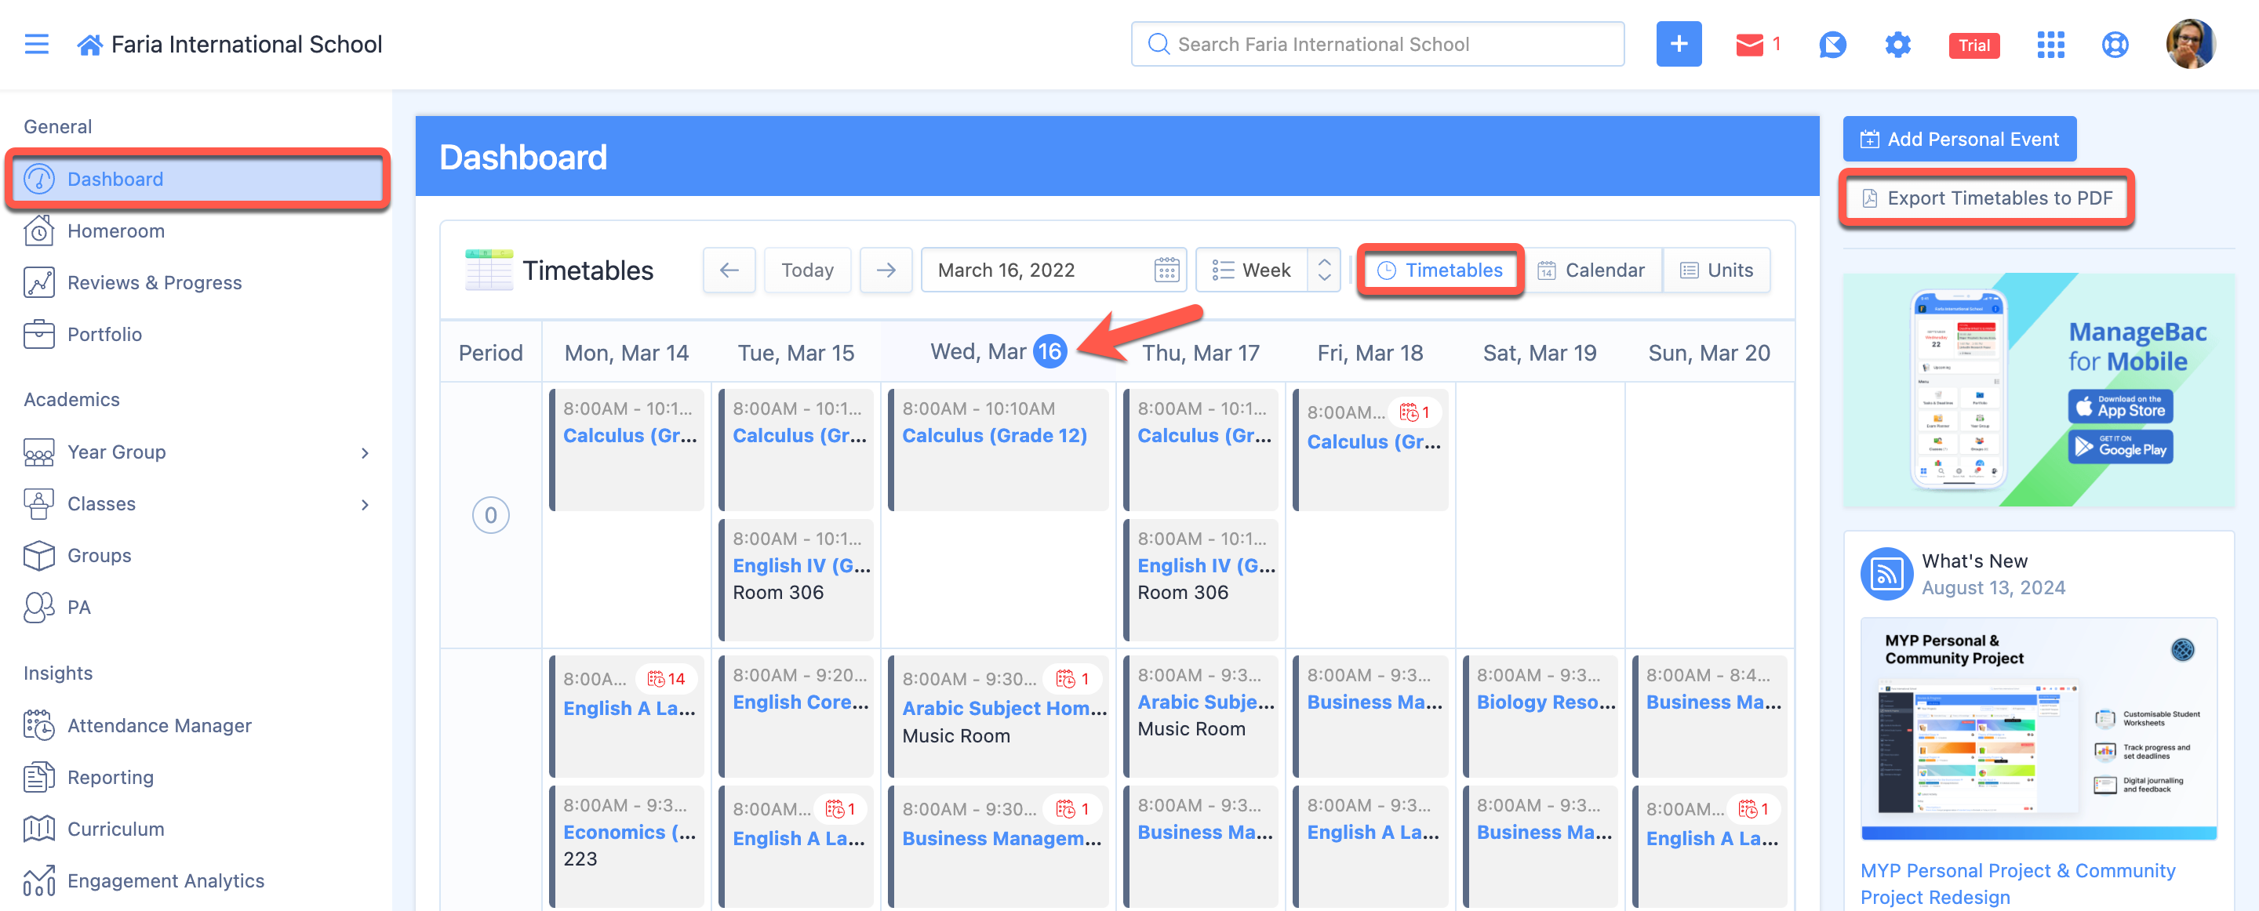Focus the Search Faria International School field

(x=1377, y=44)
